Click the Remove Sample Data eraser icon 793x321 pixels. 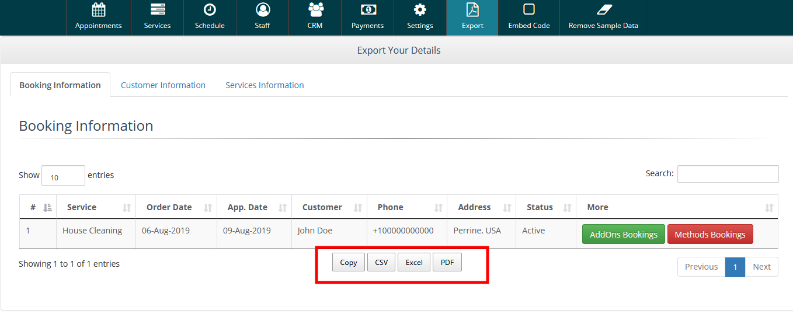point(604,10)
